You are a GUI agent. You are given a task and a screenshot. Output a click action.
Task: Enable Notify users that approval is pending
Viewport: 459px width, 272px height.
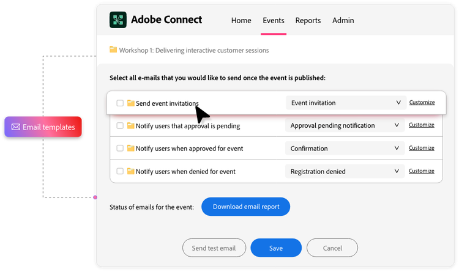click(x=120, y=126)
